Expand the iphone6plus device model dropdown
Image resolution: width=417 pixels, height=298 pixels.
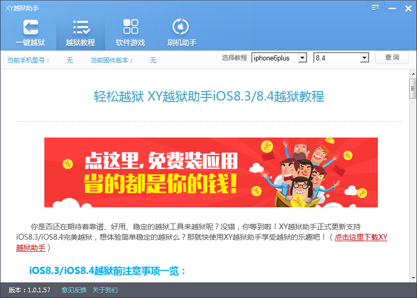pos(302,58)
